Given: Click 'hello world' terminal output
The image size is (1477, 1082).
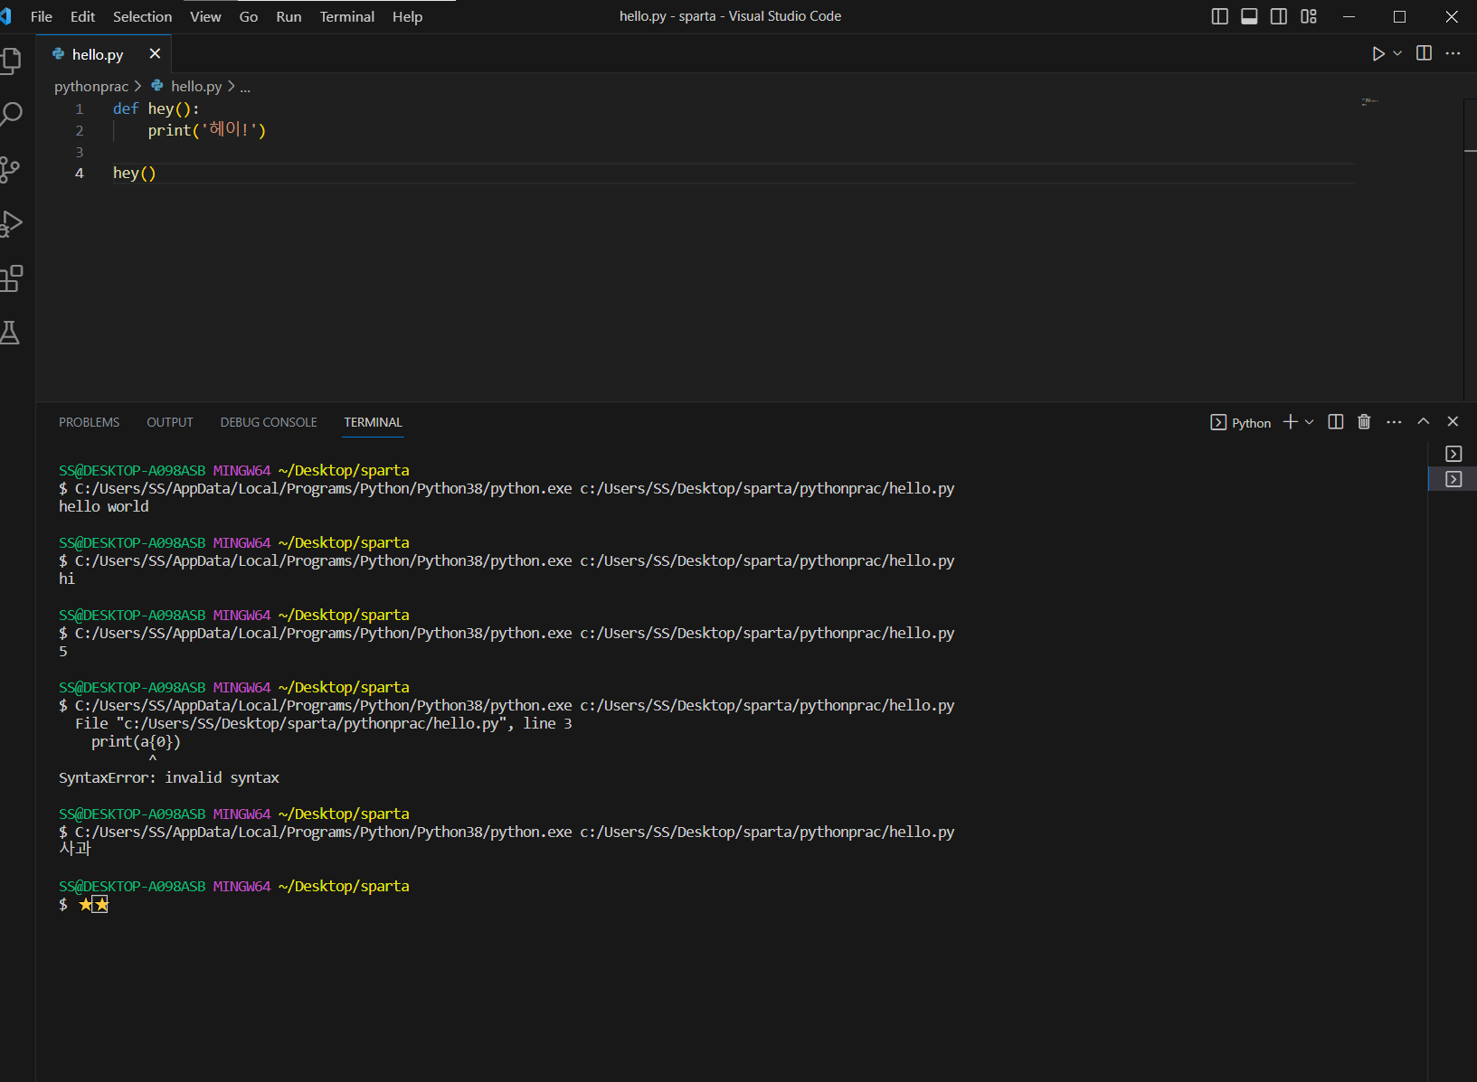Looking at the screenshot, I should [104, 507].
